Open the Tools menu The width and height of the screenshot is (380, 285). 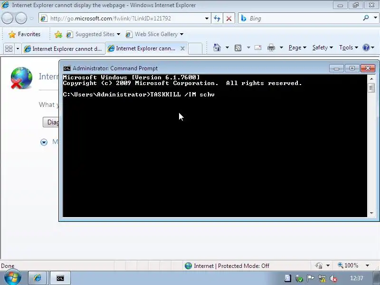pyautogui.click(x=348, y=47)
